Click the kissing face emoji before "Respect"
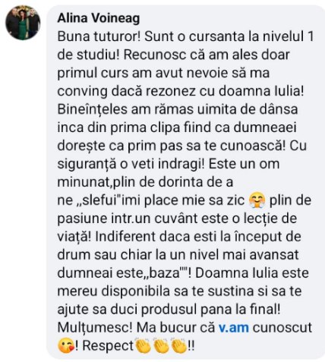 click(x=66, y=345)
